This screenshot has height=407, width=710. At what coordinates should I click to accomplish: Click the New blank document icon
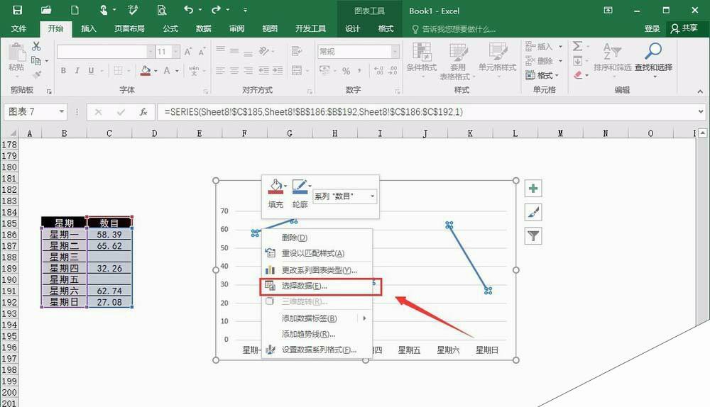(75, 10)
